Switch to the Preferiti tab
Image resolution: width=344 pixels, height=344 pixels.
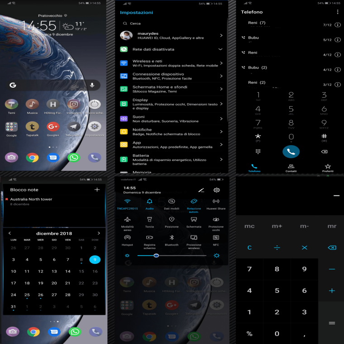point(328,168)
